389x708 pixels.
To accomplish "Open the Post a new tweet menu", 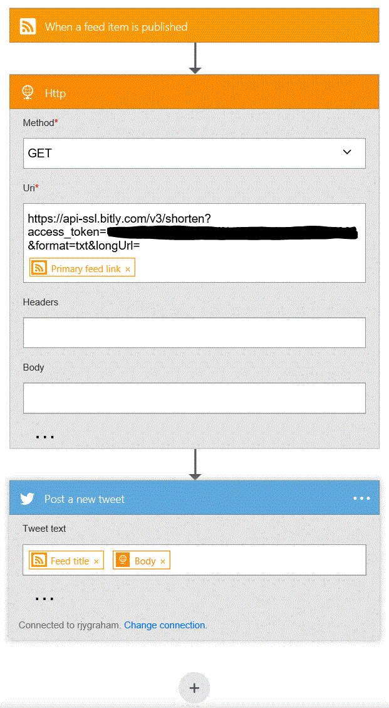I will pyautogui.click(x=361, y=499).
